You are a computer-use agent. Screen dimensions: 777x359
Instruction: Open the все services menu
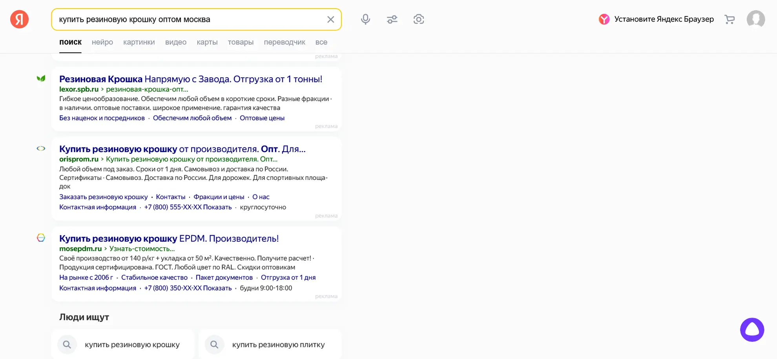pos(321,42)
